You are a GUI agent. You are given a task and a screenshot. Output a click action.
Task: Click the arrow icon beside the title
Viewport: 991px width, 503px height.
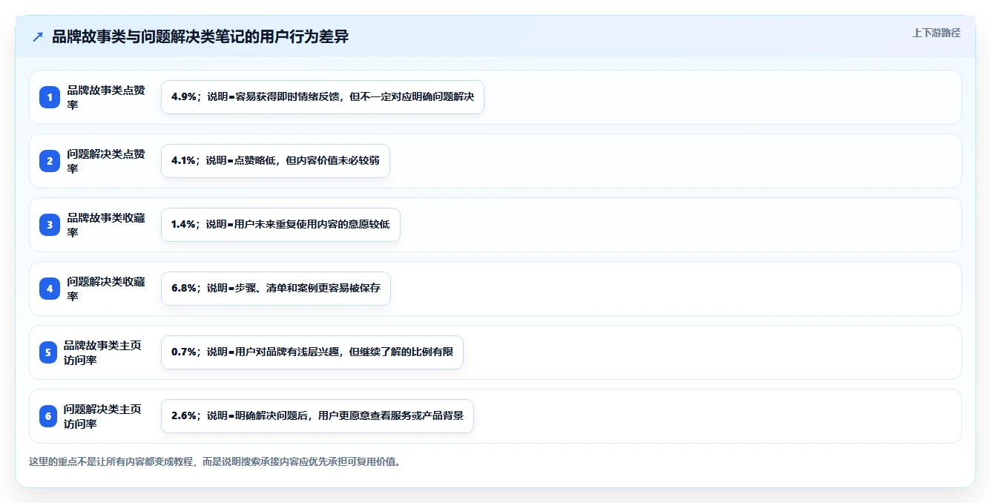tap(38, 37)
